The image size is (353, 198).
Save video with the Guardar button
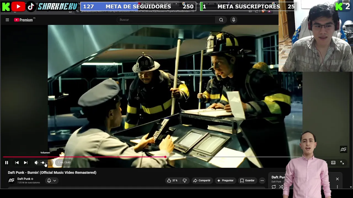[247, 180]
